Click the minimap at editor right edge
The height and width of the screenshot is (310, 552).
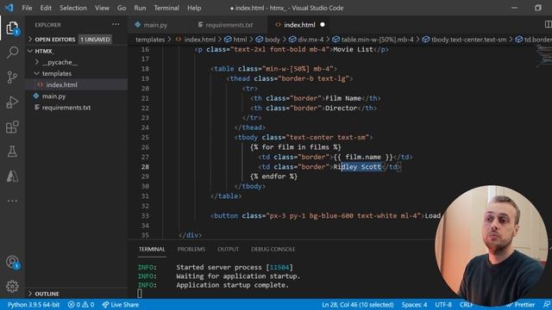click(543, 55)
